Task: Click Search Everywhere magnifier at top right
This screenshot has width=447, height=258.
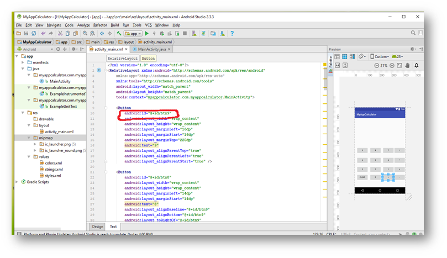Action: coord(413,33)
